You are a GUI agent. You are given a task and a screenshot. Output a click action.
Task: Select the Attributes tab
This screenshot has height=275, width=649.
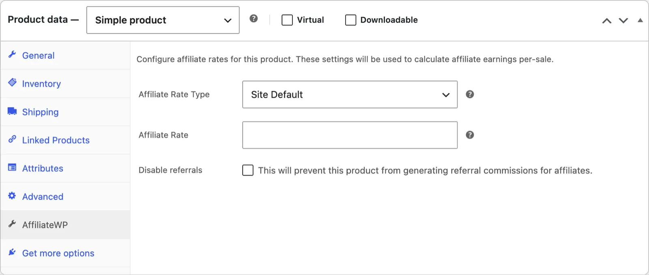[x=65, y=168]
